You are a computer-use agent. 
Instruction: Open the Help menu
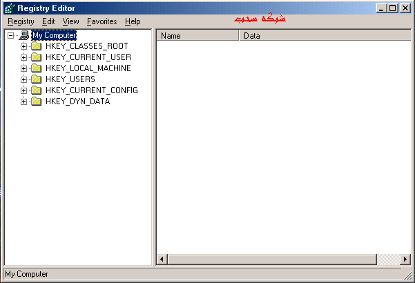pos(133,21)
